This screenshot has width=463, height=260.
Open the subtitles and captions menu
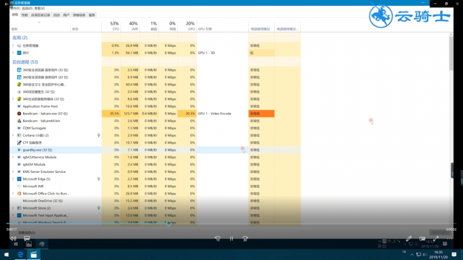27,239
